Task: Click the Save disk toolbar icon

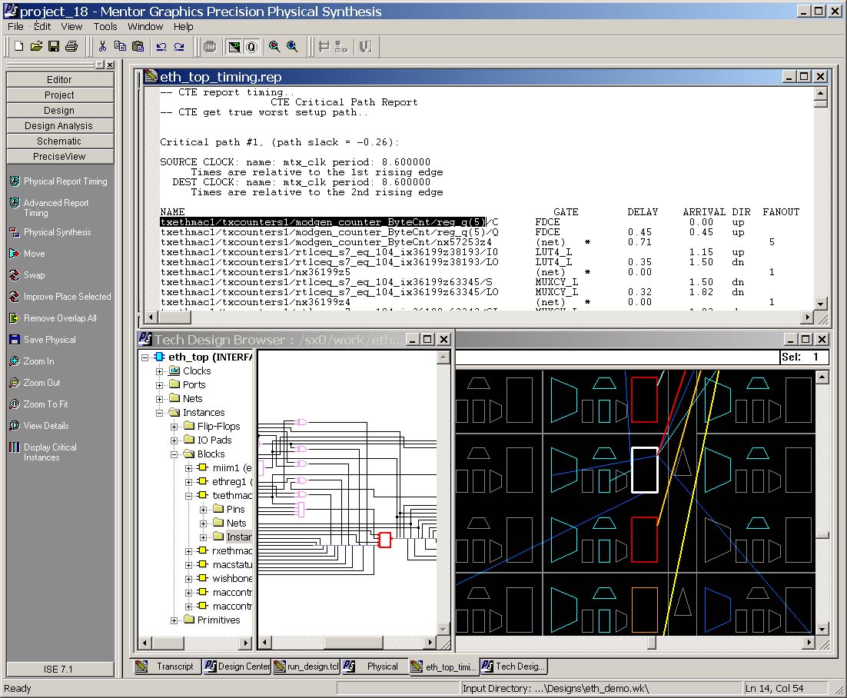Action: [x=54, y=46]
